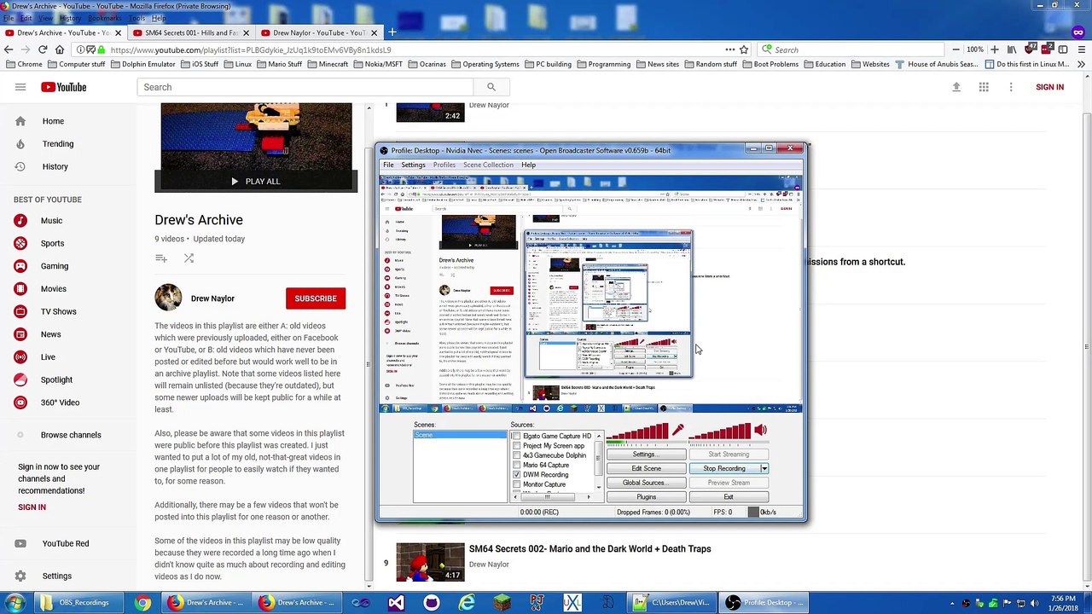The width and height of the screenshot is (1092, 614).
Task: Go to the Firefox home page icon
Action: click(60, 49)
